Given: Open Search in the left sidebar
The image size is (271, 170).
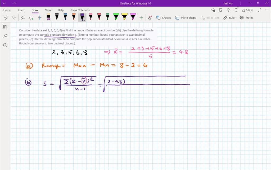Looking at the screenshot, I should click(5, 36).
